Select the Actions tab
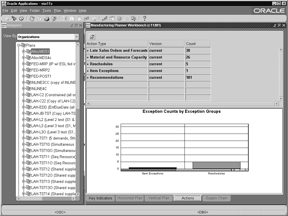 188,198
